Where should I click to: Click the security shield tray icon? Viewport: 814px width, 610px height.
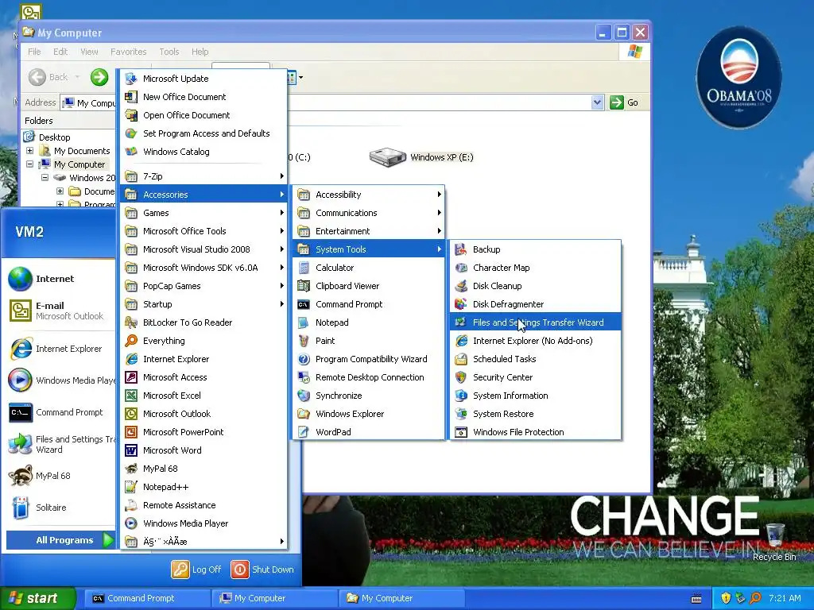point(726,598)
